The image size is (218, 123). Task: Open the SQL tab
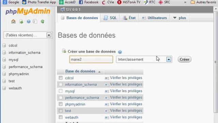coord(110,18)
